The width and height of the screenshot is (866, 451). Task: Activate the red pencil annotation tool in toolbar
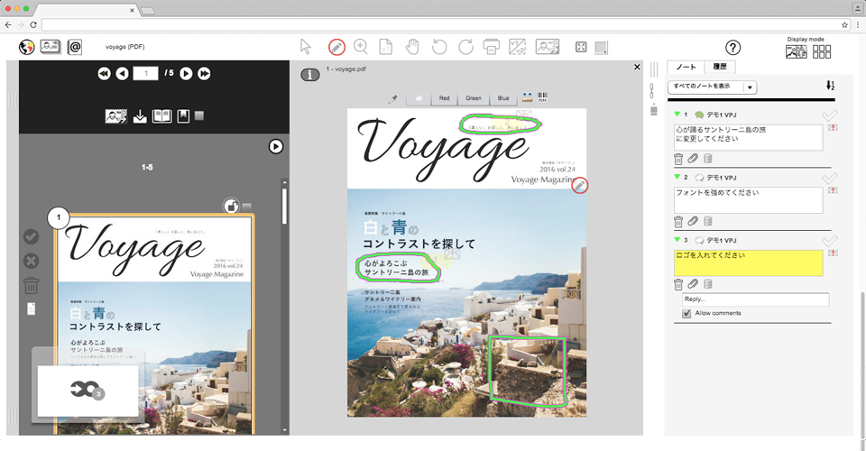[336, 47]
